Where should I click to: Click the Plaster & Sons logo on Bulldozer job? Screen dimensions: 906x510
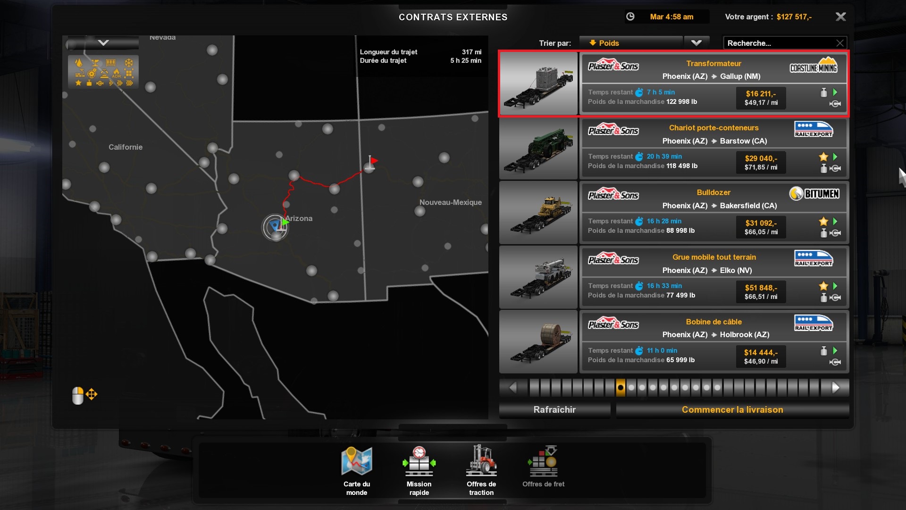(613, 195)
